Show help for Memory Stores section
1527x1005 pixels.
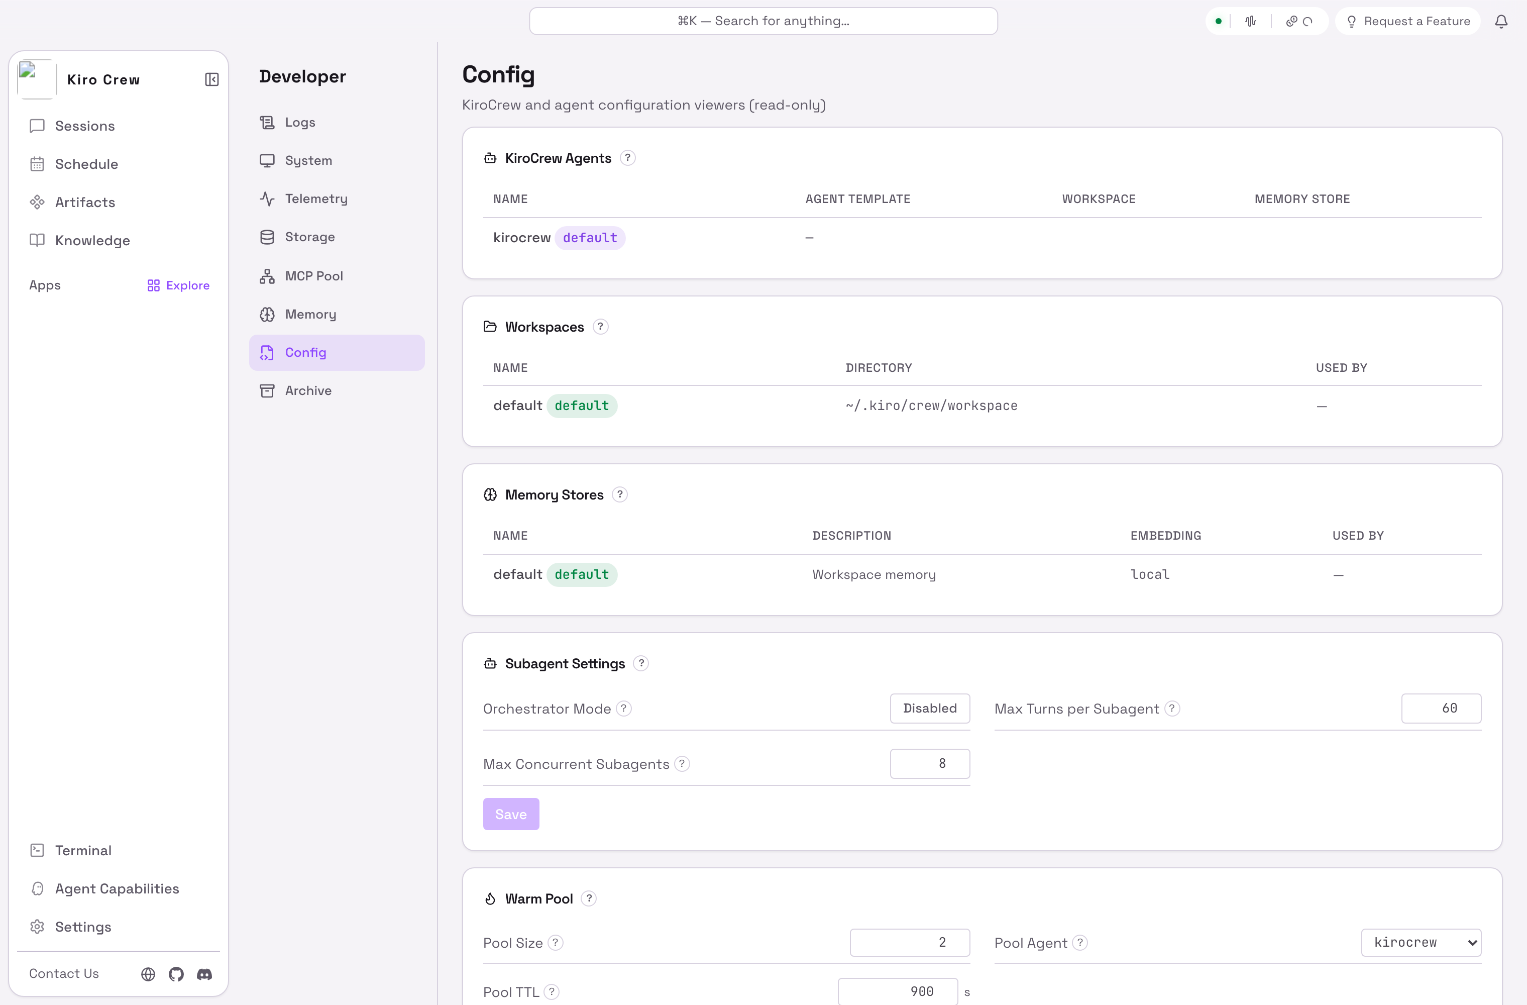click(619, 495)
